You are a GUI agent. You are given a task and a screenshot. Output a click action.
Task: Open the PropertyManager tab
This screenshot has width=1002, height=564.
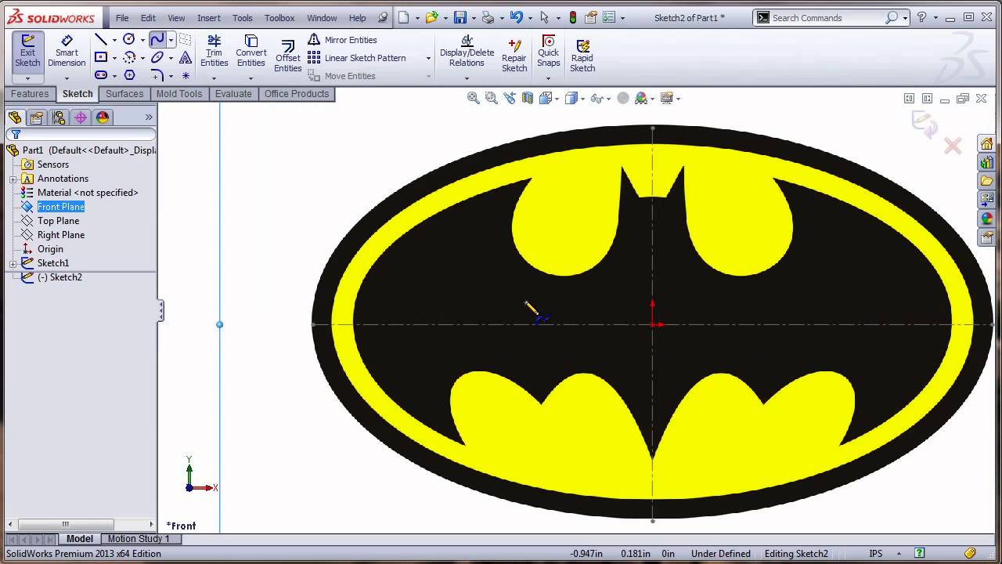click(36, 117)
